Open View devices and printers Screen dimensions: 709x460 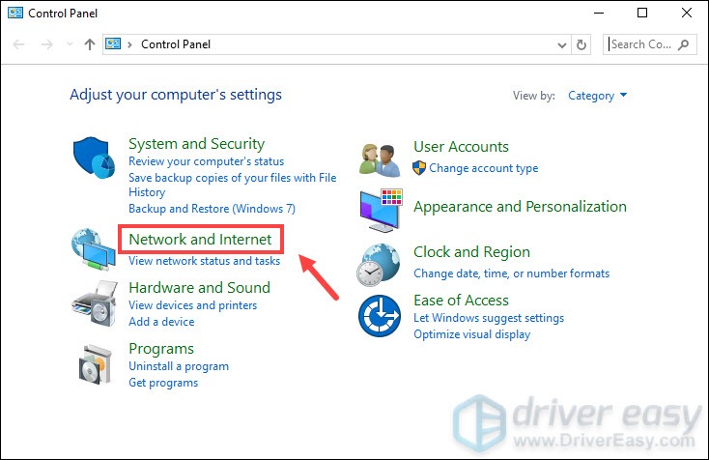click(192, 305)
